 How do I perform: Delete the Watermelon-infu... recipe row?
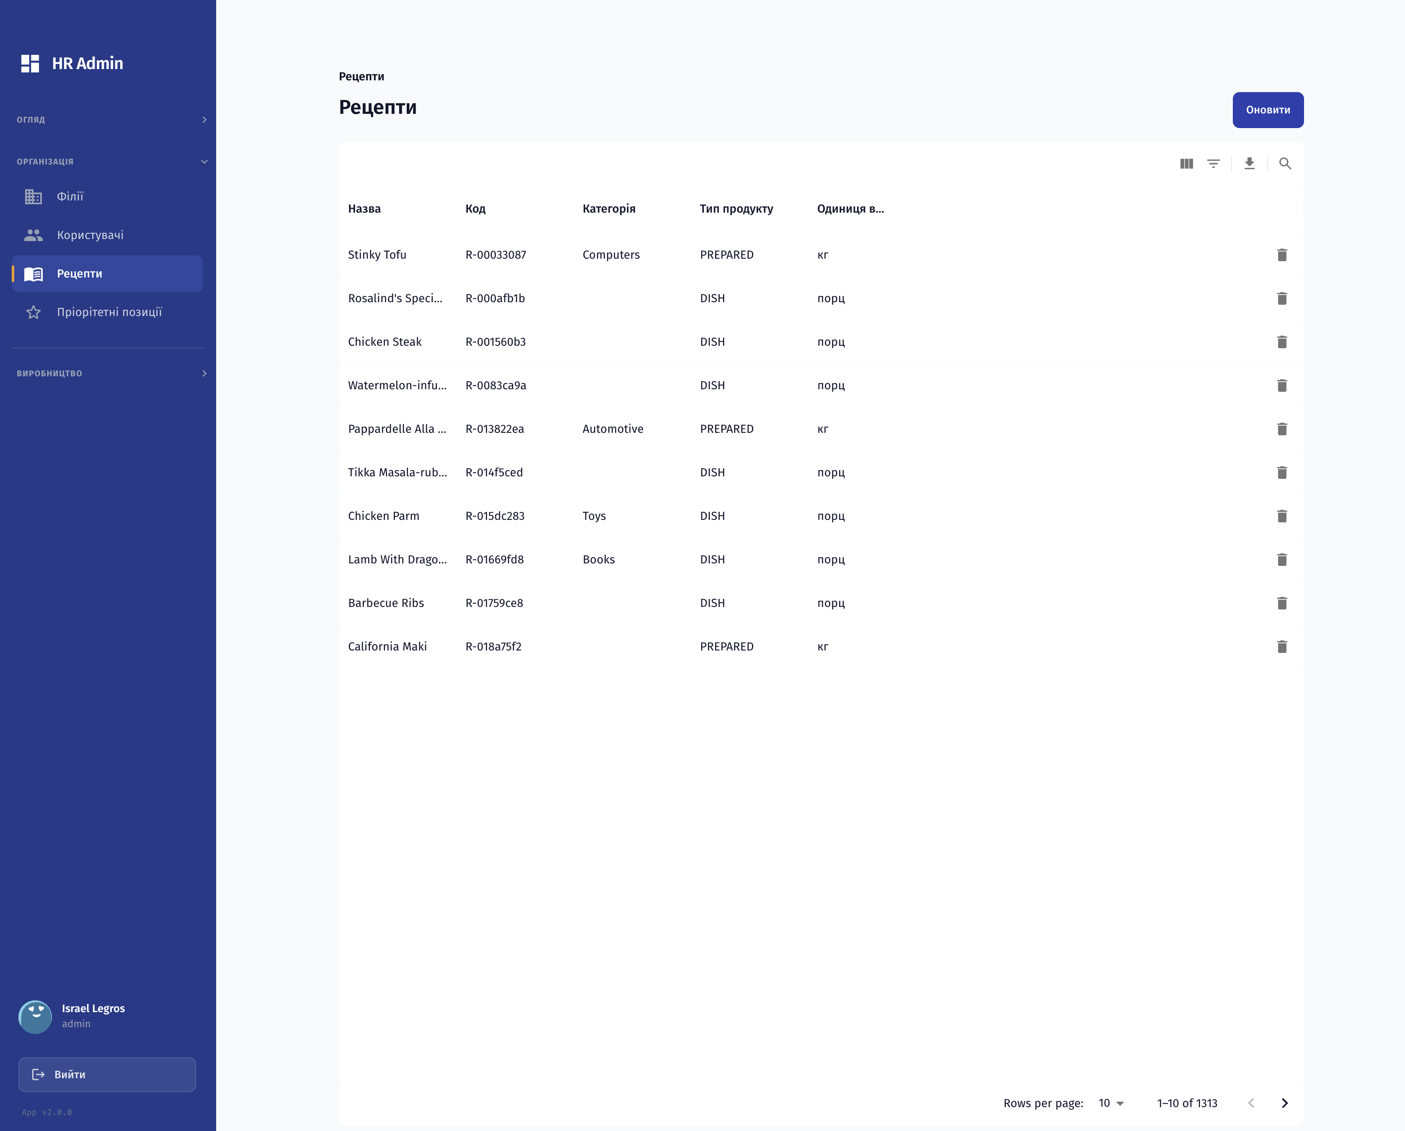[1282, 386]
